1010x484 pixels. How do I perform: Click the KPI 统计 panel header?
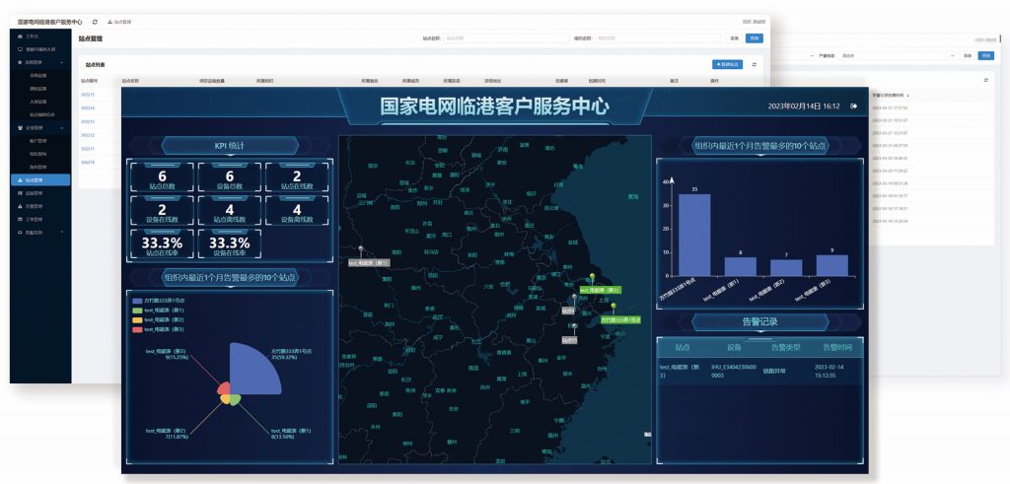tap(230, 146)
